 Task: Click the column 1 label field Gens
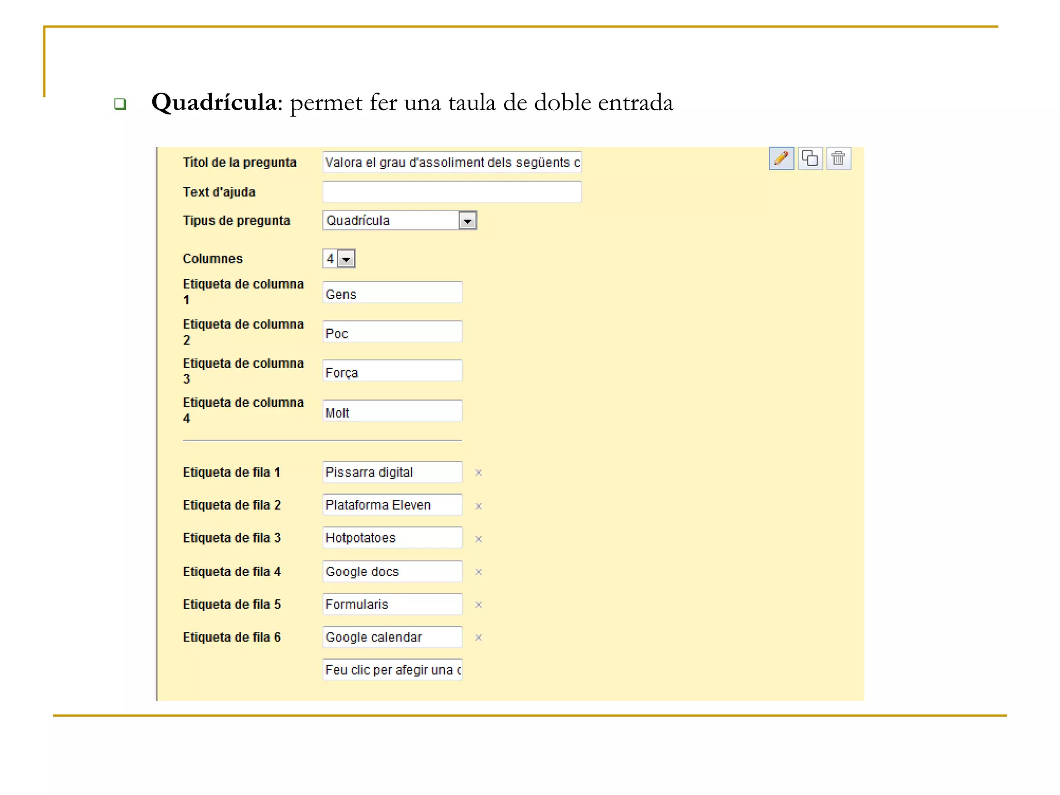tap(392, 293)
